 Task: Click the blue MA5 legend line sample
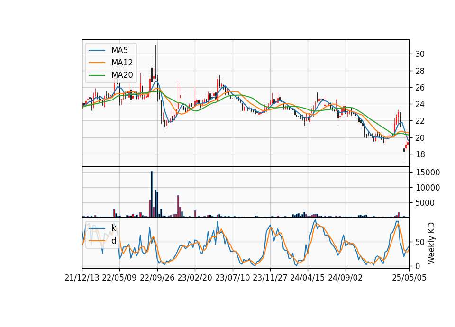97,50
